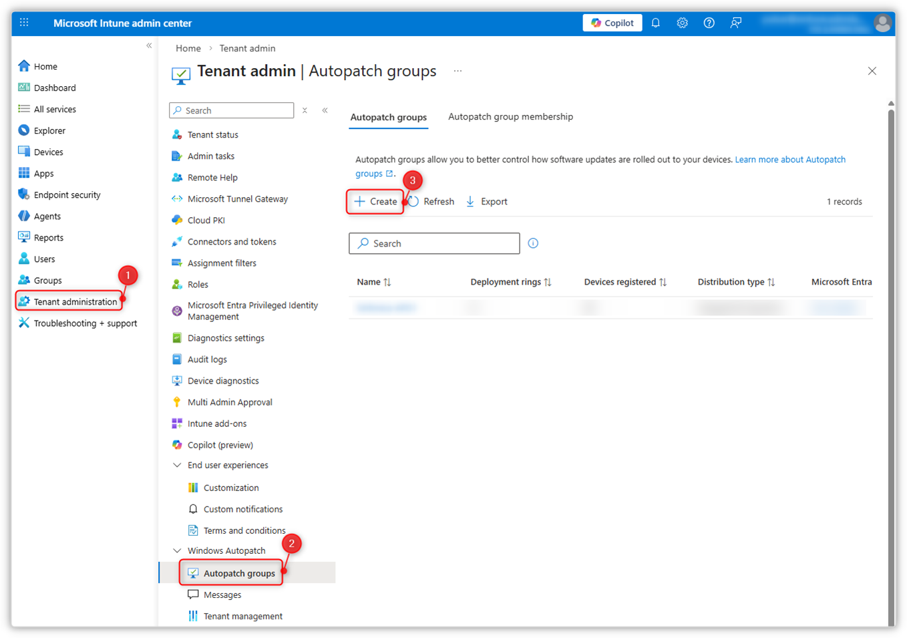Click the feedback icon in header
907x638 pixels.
736,23
